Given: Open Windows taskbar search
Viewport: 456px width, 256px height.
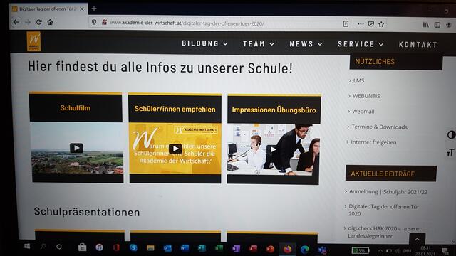Looking at the screenshot, I should [x=43, y=247].
